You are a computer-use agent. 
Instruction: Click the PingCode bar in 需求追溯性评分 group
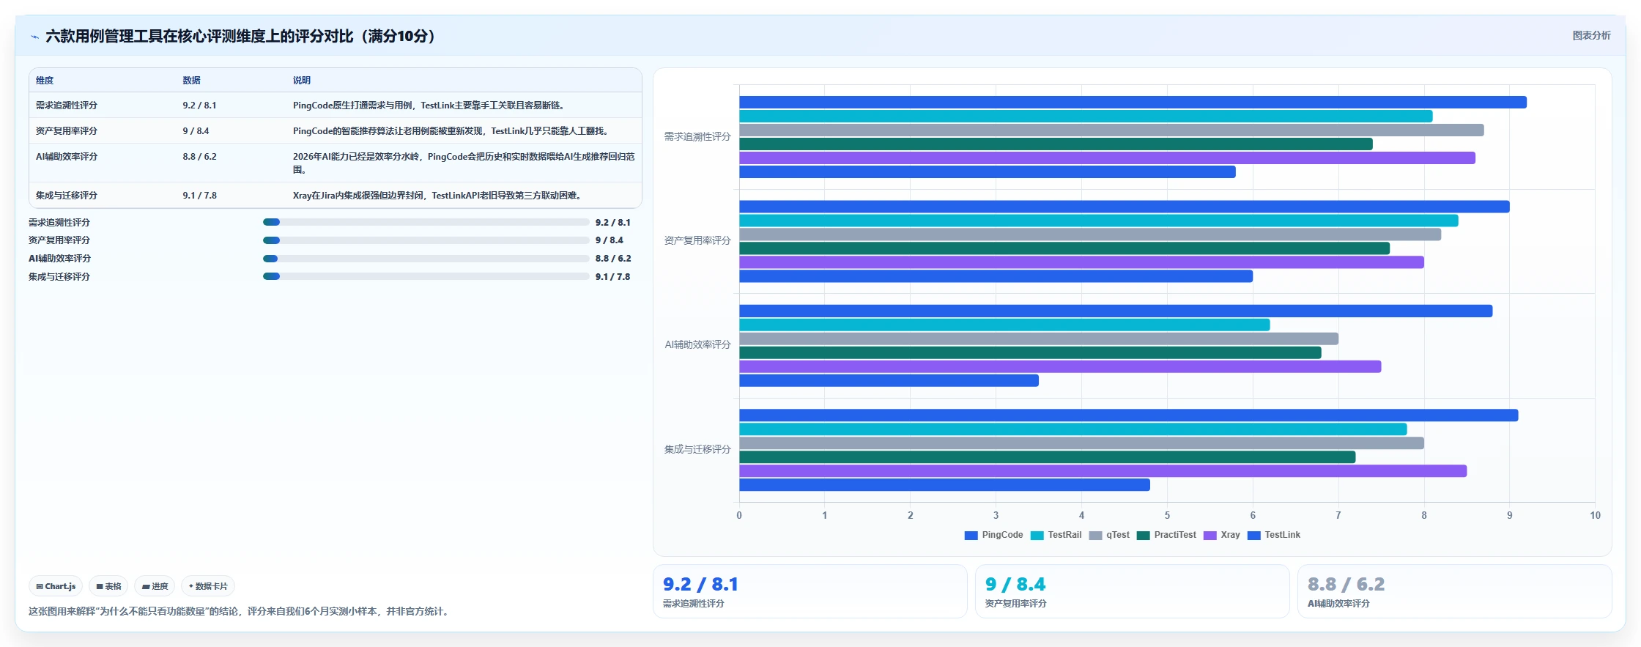click(1133, 103)
